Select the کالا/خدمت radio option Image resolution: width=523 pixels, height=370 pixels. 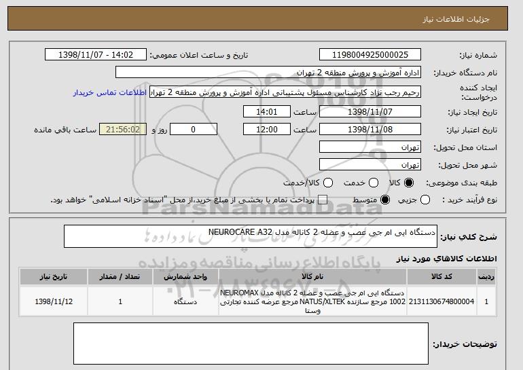(328, 183)
